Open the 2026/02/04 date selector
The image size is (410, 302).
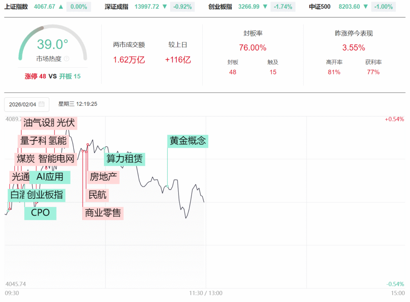coord(26,105)
